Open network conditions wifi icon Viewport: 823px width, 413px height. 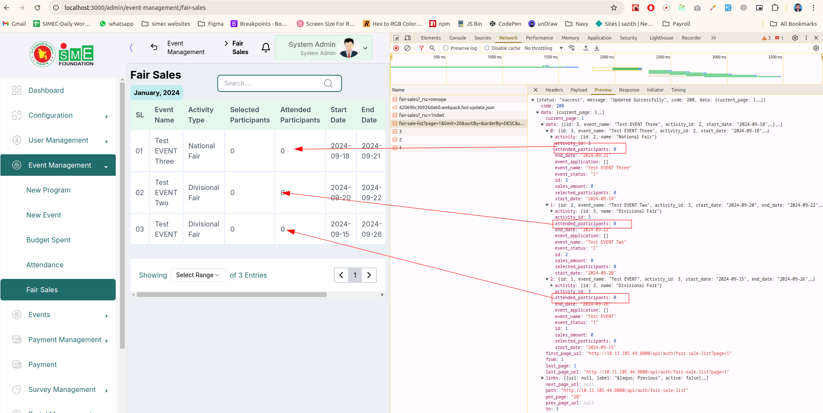[571, 48]
